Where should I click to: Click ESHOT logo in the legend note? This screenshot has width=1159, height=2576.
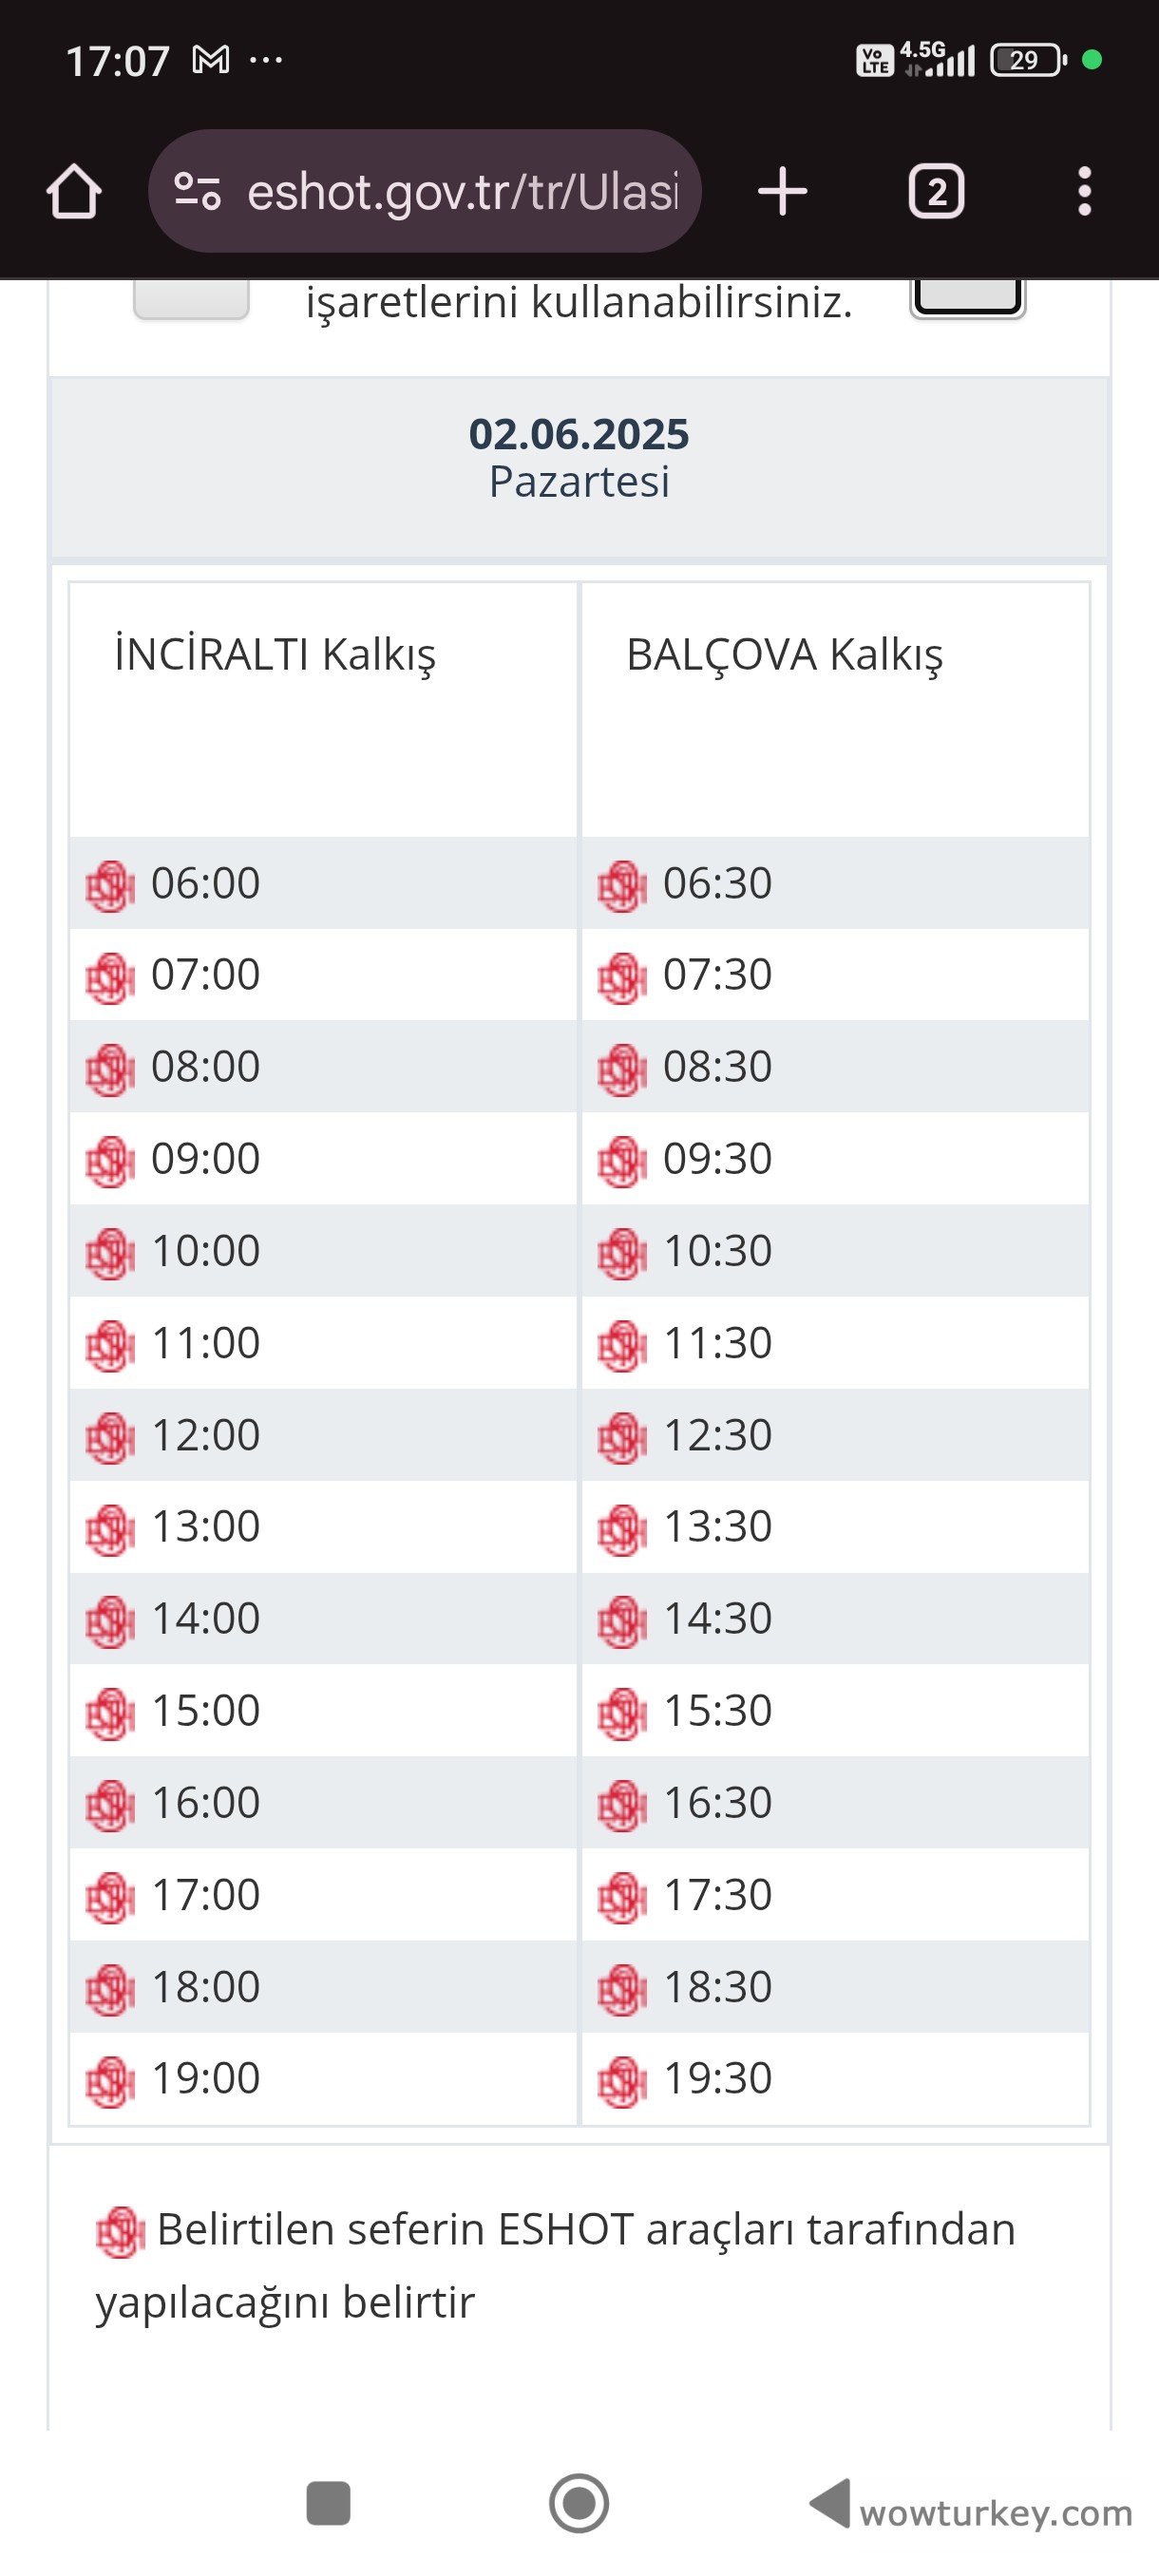click(120, 2232)
